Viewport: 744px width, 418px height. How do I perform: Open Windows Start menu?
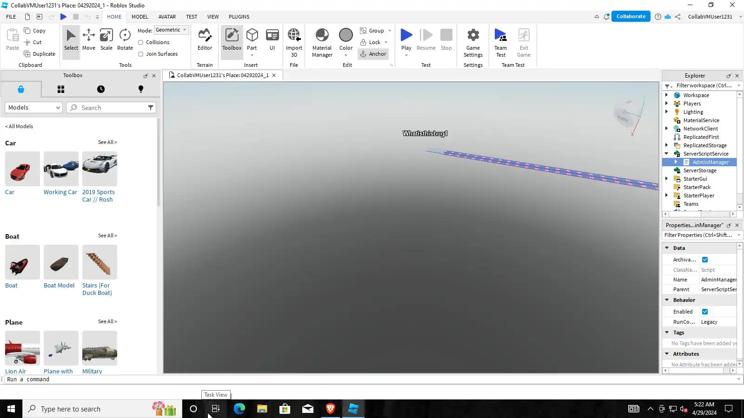[11, 409]
